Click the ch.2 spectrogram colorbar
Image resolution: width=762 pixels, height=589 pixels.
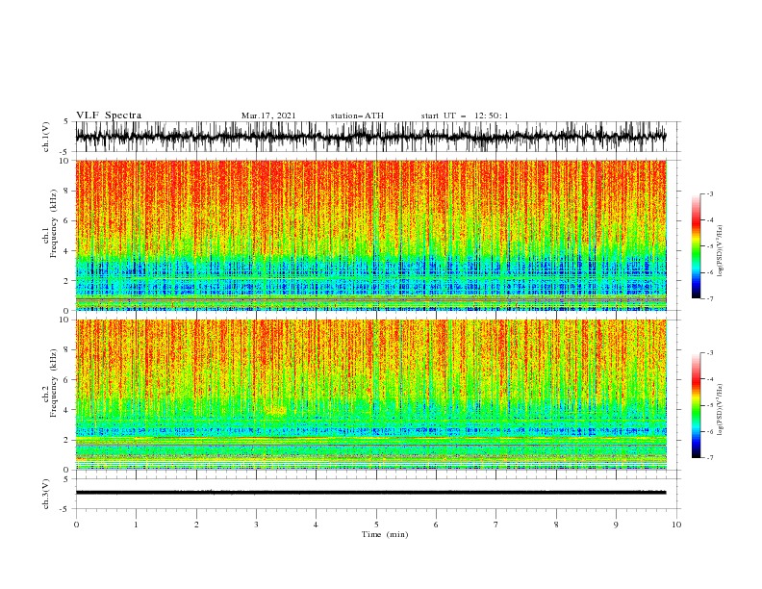point(696,405)
